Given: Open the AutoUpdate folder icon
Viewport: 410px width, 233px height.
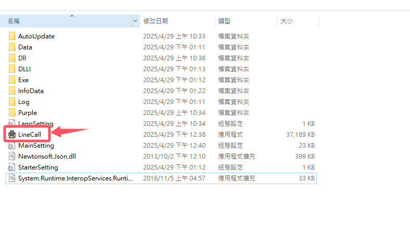Looking at the screenshot, I should point(12,36).
